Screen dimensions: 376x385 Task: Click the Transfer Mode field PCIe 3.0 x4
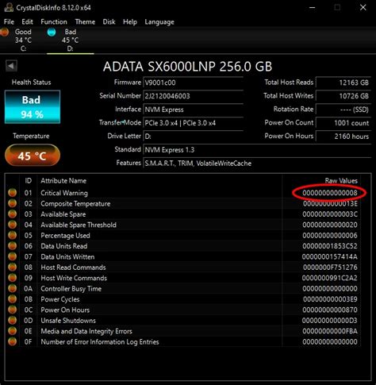pyautogui.click(x=193, y=123)
